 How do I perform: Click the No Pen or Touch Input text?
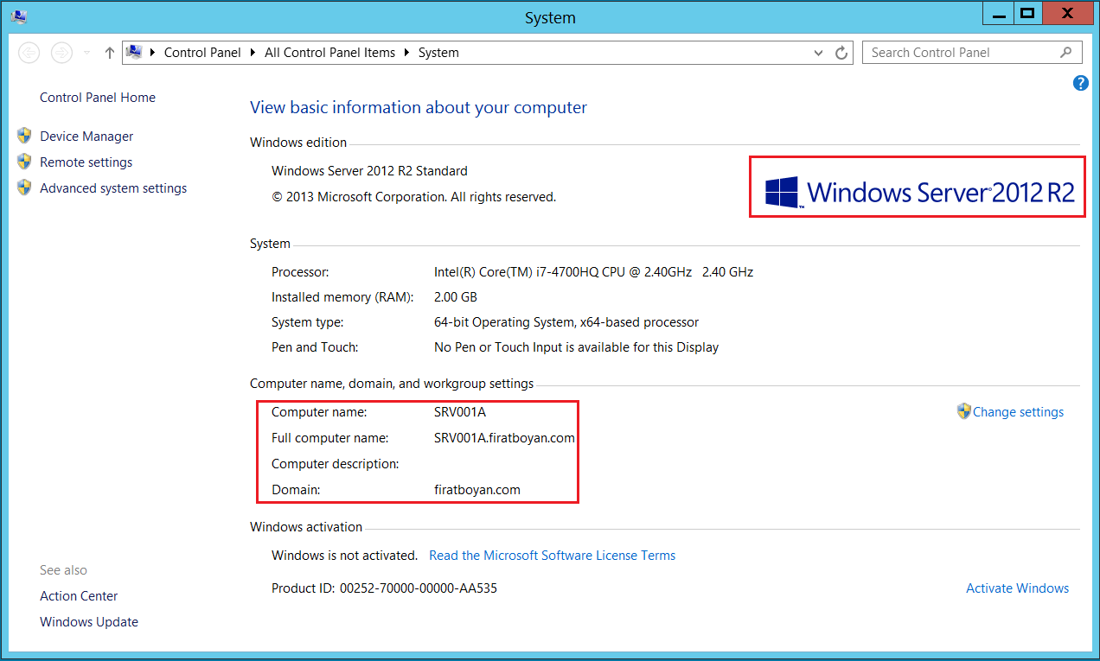(x=576, y=347)
